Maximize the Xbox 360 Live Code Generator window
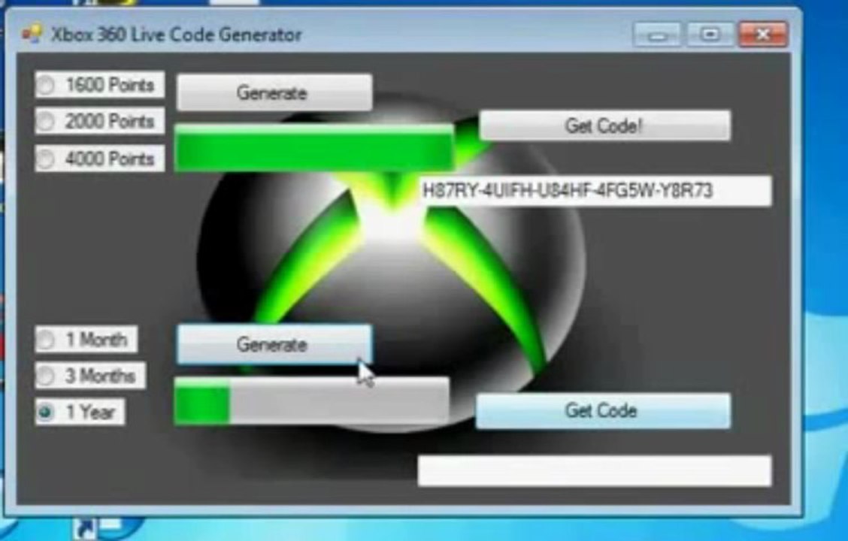848x541 pixels. click(710, 35)
